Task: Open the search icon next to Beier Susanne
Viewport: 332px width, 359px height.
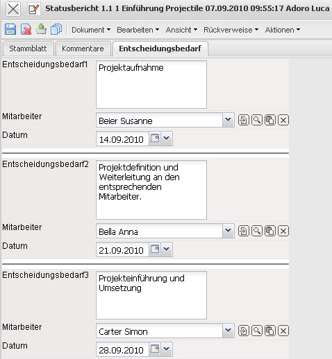Action: pos(257,120)
